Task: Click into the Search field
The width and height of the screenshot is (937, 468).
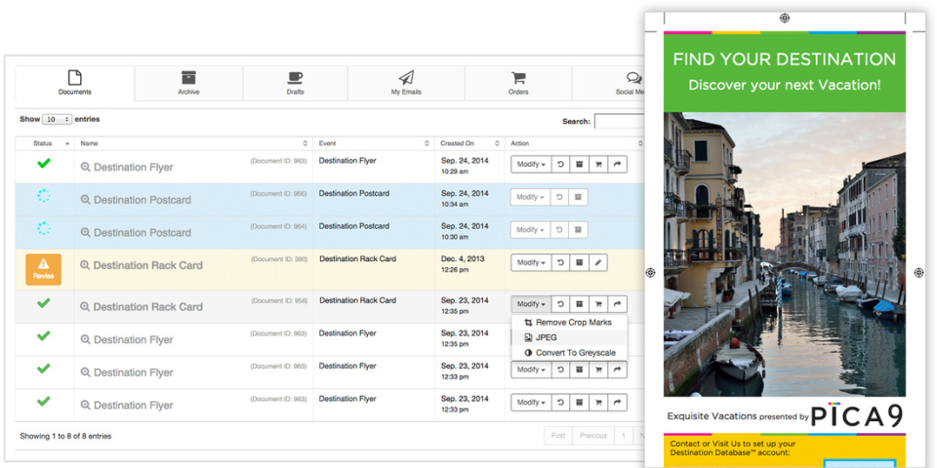Action: [619, 121]
